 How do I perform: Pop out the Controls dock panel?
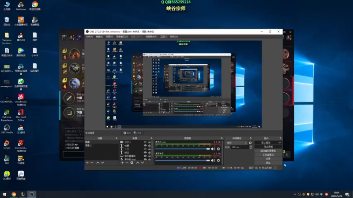point(280,138)
